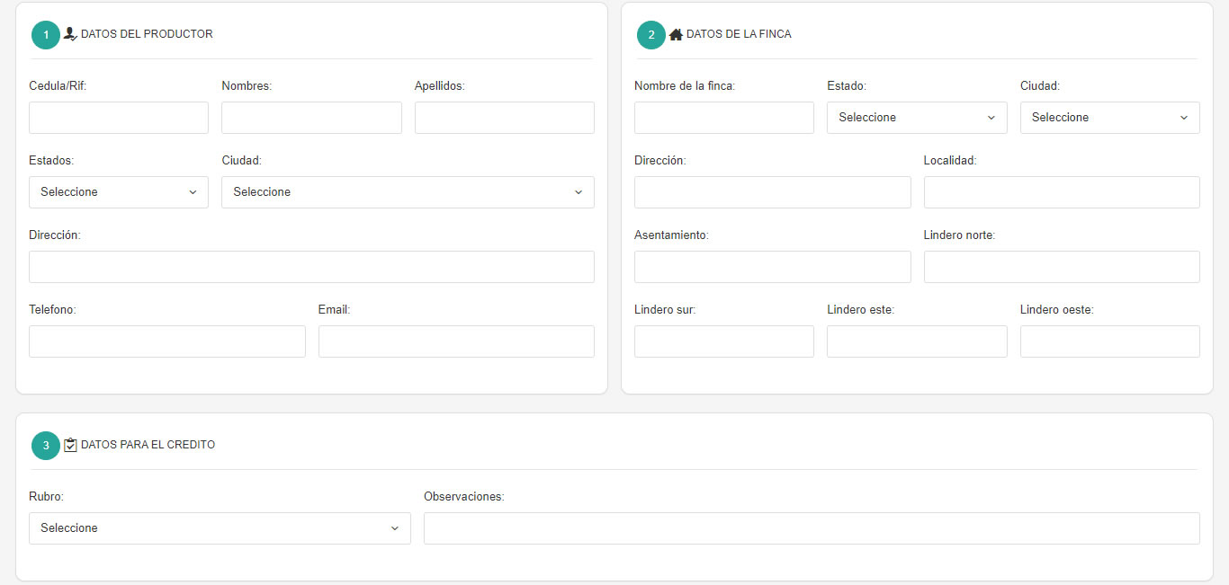Focus the Email input field
The height and width of the screenshot is (585, 1229).
456,341
